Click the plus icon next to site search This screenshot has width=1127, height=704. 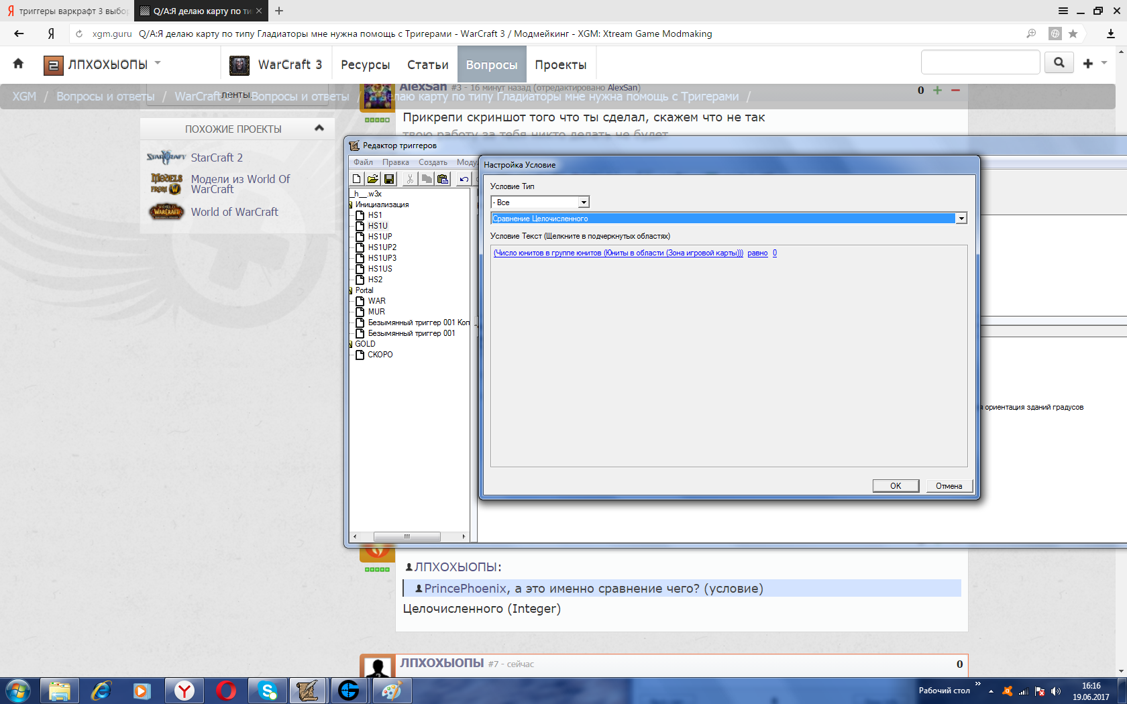(1088, 64)
